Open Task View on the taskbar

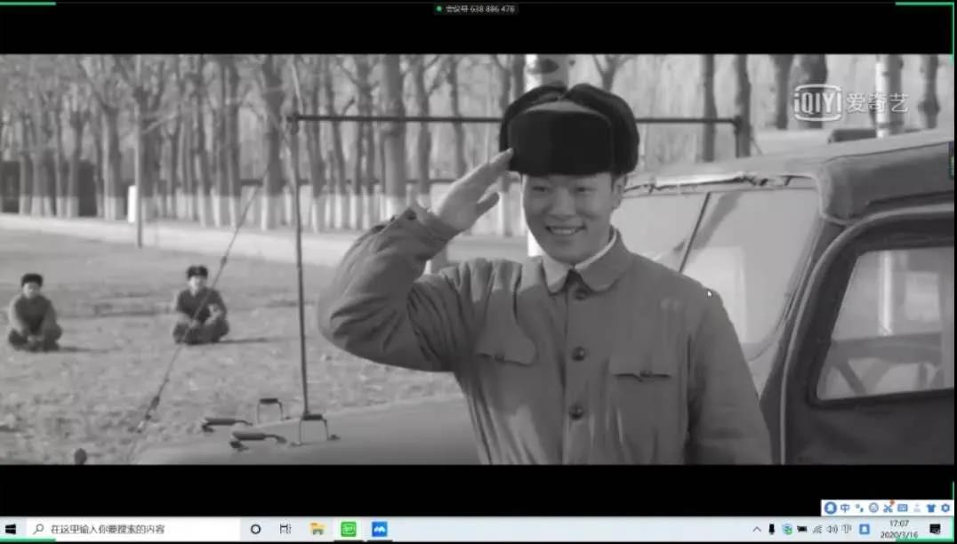pos(285,529)
